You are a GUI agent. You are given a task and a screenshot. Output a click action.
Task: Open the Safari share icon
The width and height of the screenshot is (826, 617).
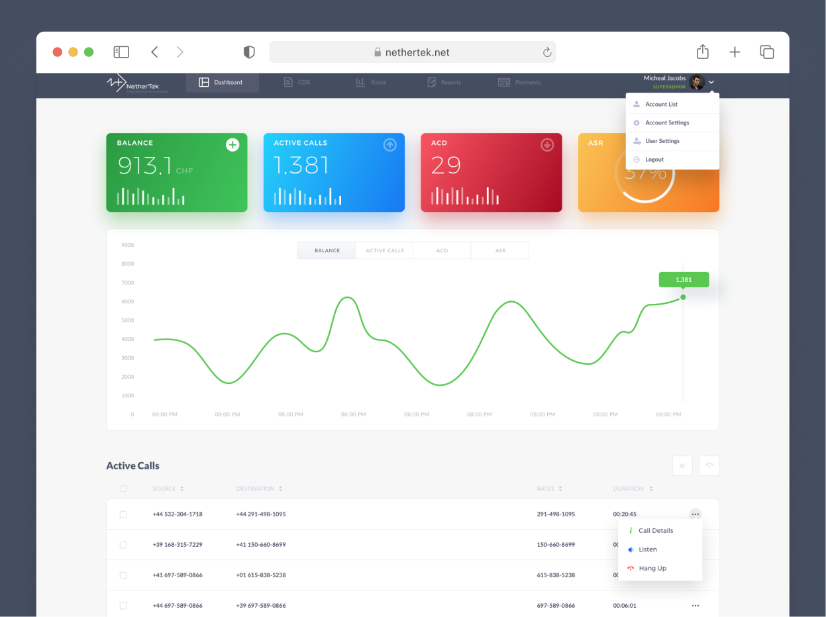click(703, 52)
